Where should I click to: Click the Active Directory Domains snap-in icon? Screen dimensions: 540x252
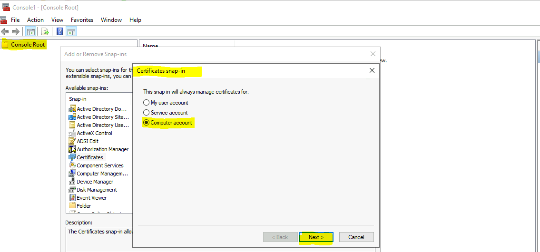[72, 109]
